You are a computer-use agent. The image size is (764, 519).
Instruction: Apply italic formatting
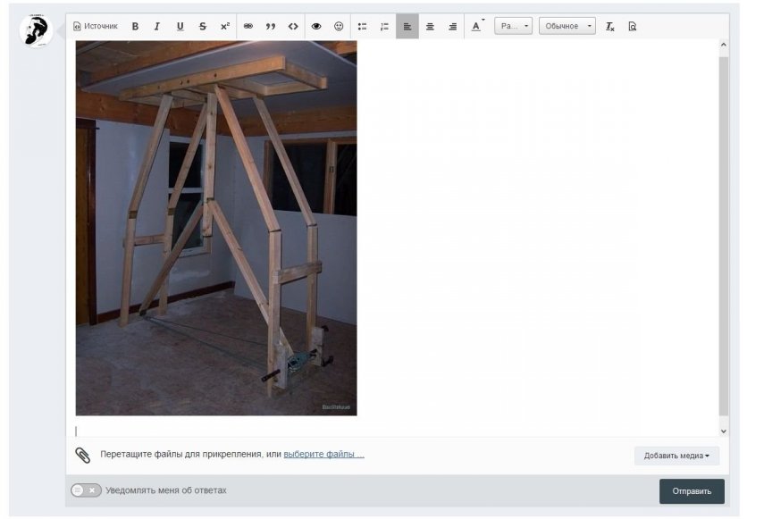(x=157, y=27)
